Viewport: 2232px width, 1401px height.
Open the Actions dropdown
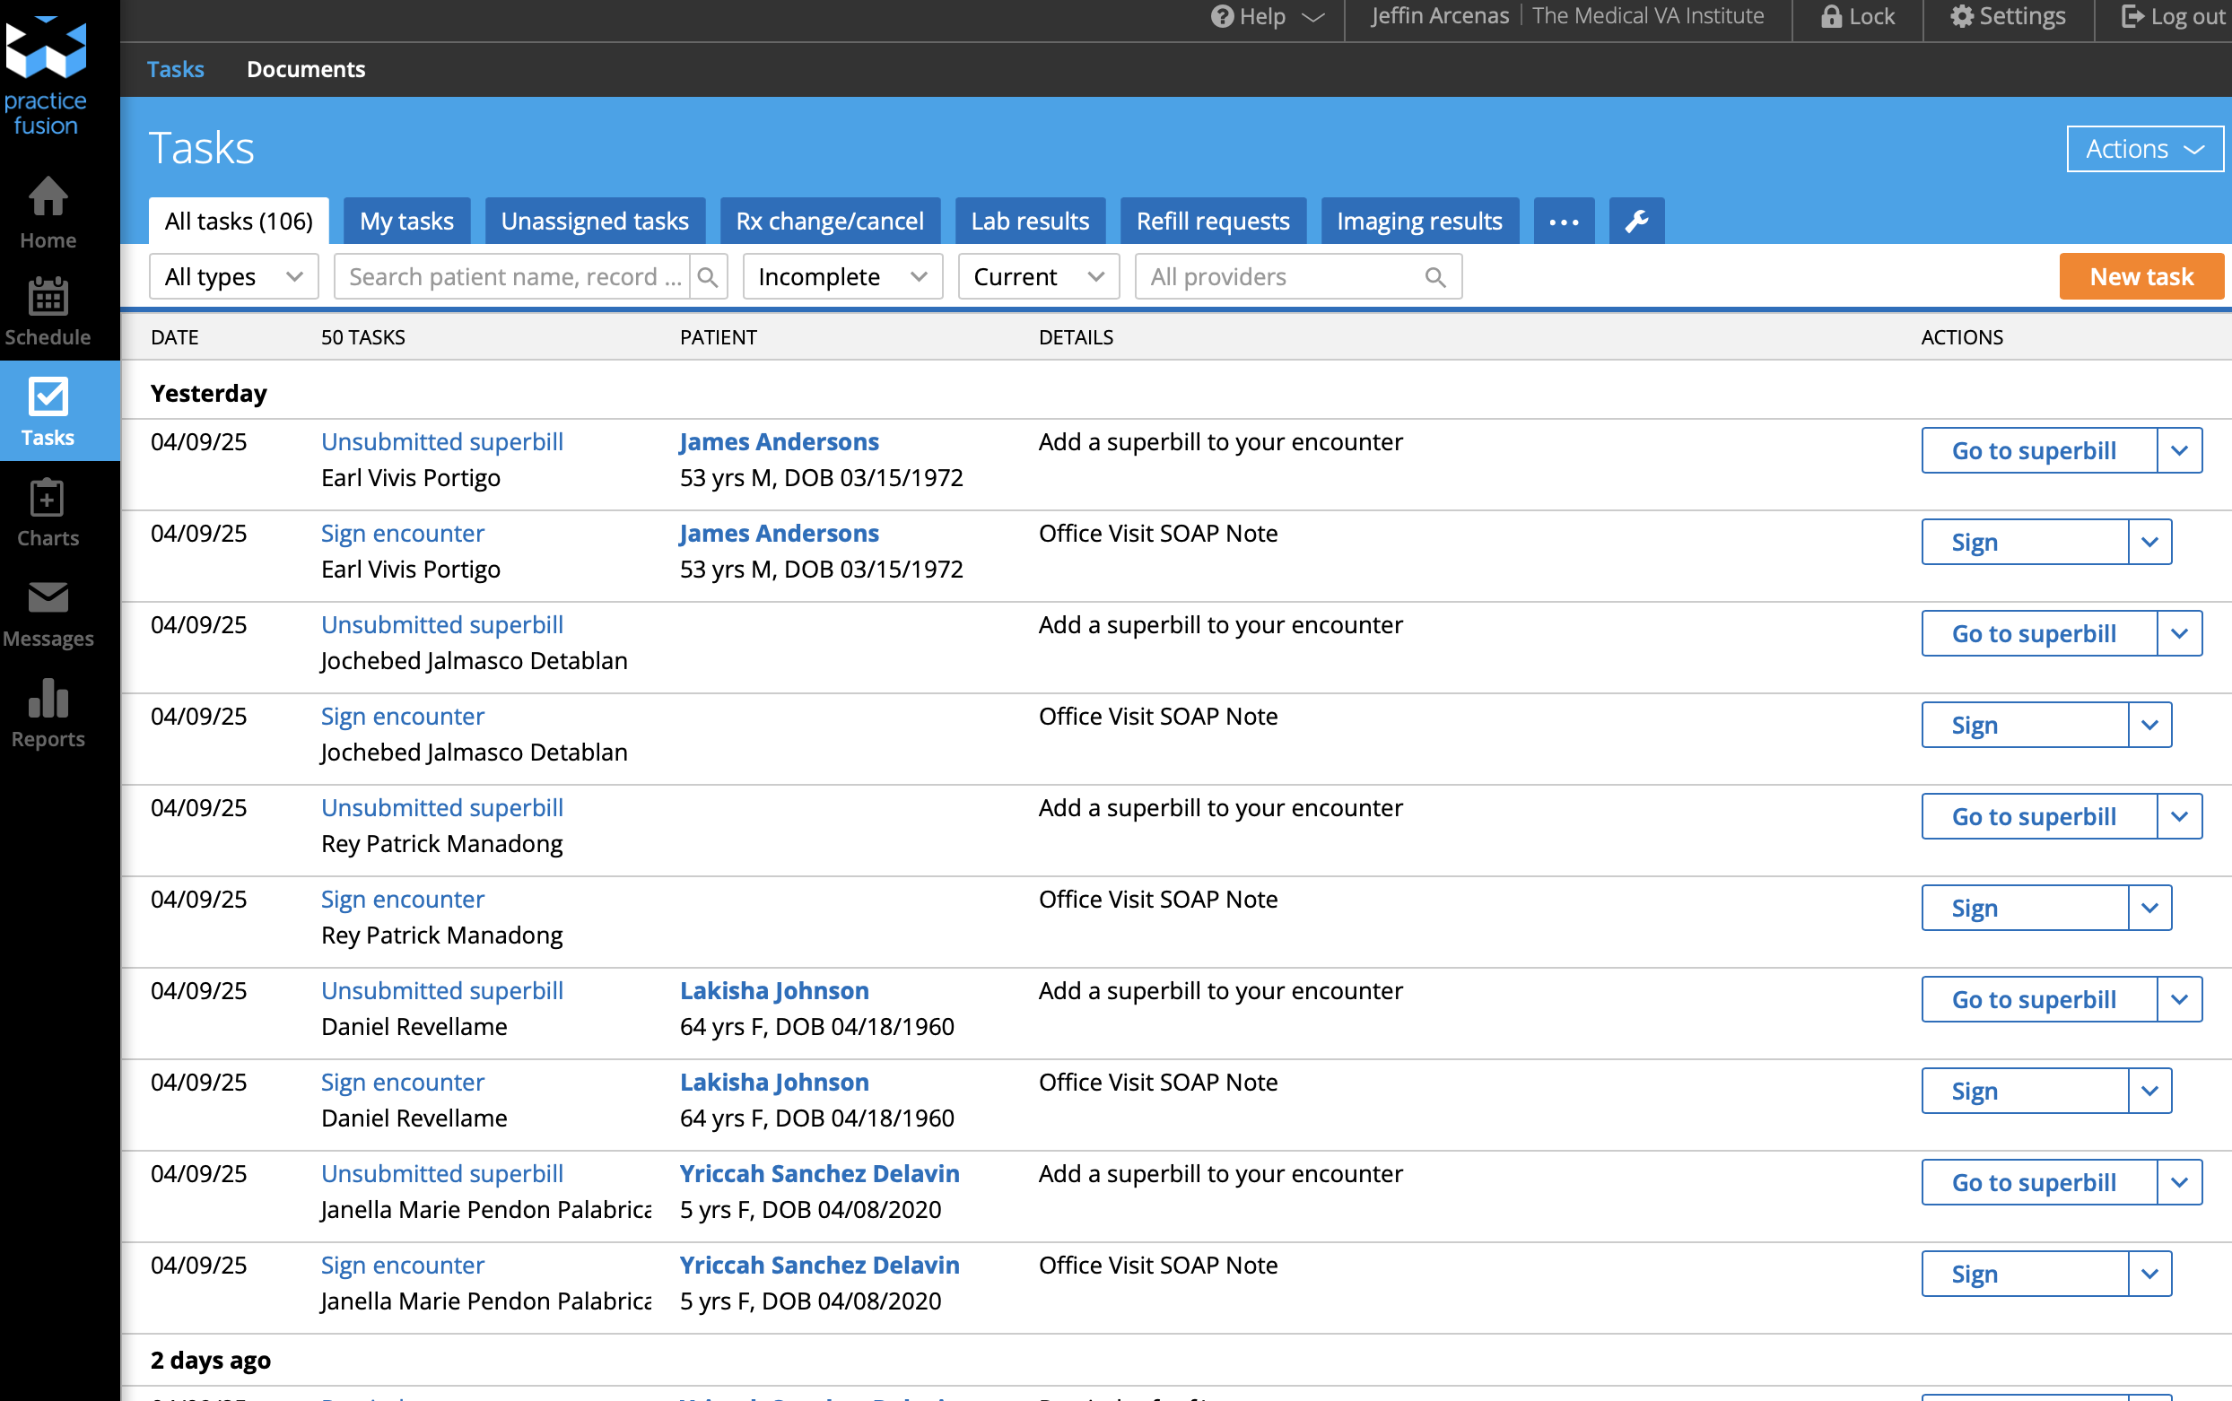2144,149
